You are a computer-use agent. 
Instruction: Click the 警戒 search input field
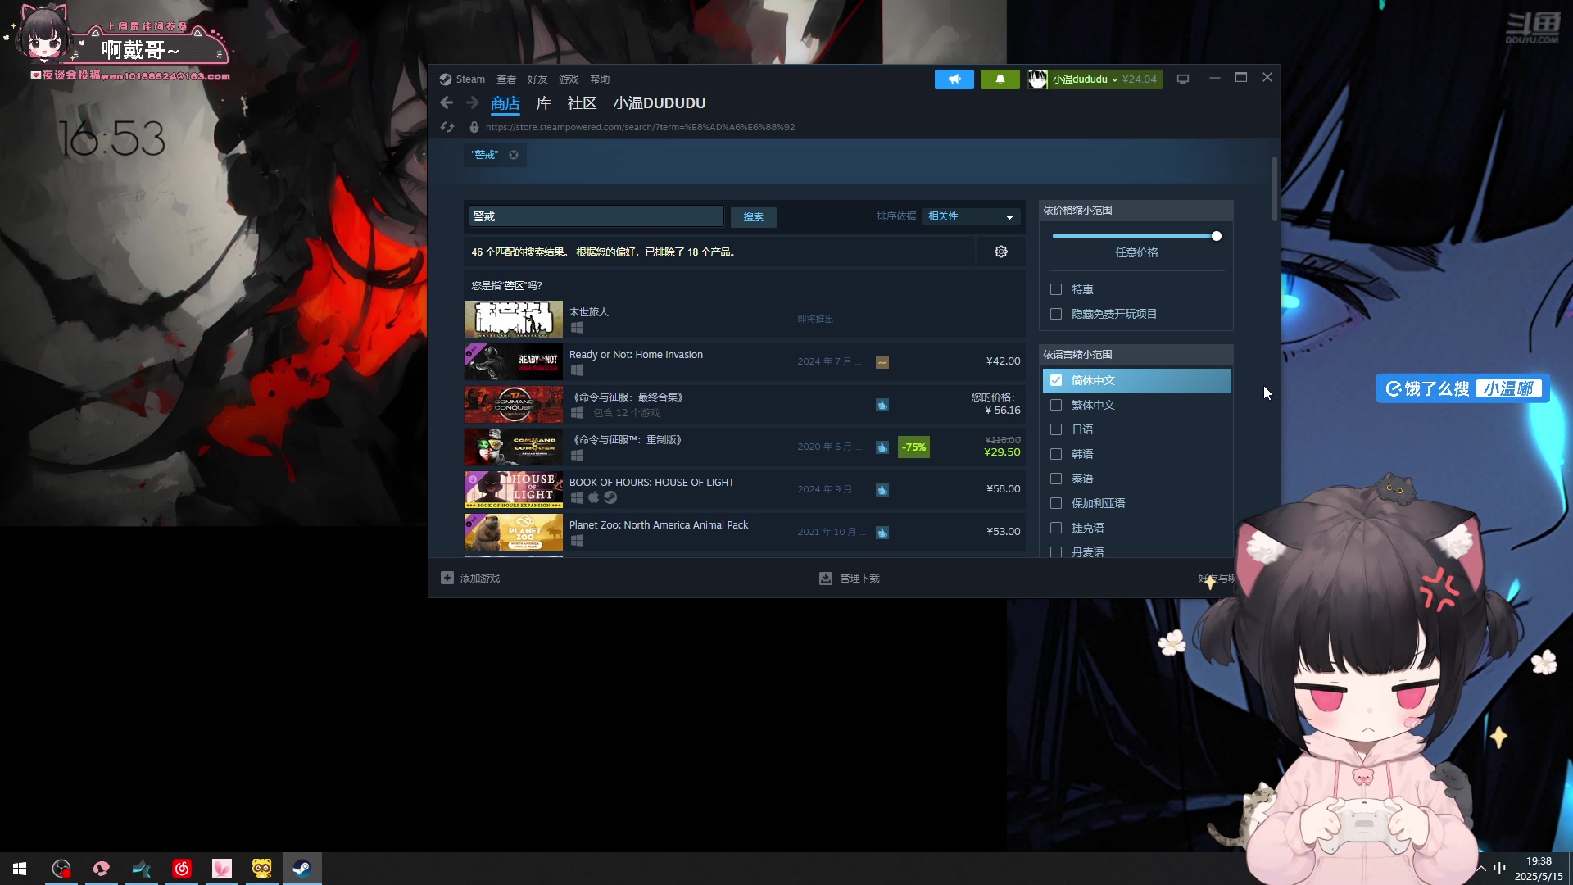pyautogui.click(x=596, y=216)
